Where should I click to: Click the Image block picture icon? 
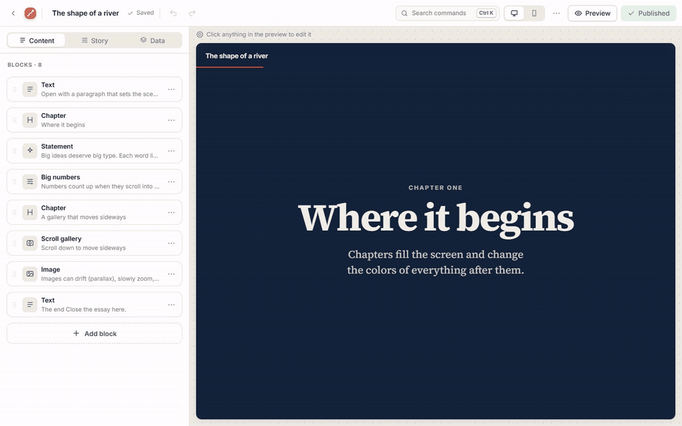point(29,274)
